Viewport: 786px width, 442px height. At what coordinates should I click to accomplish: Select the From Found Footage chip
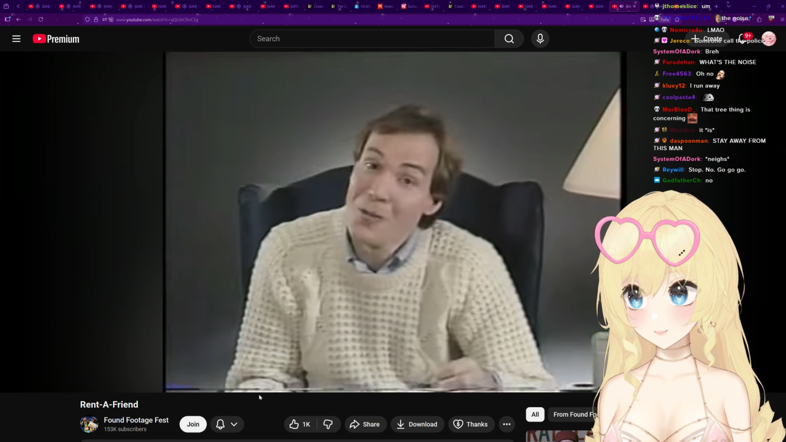click(x=575, y=415)
